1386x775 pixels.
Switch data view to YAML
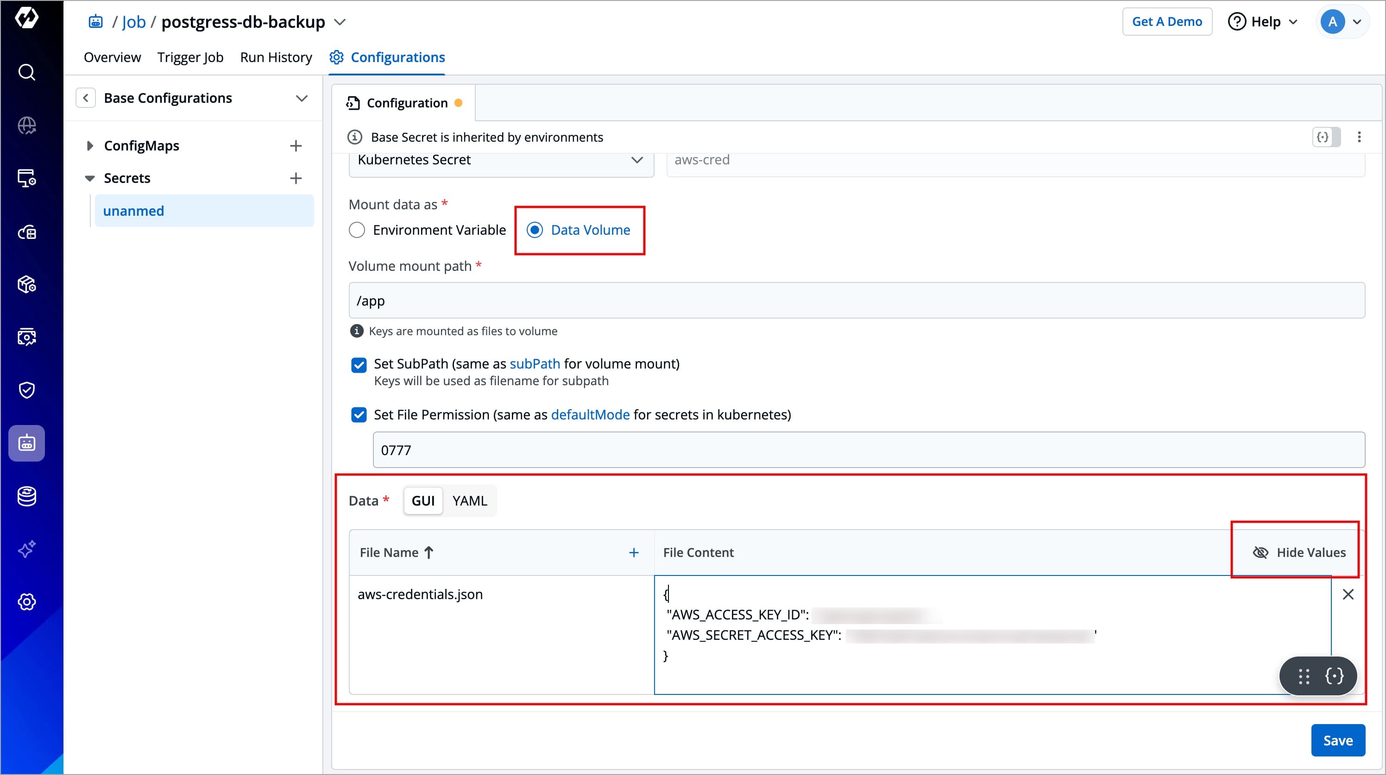[469, 501]
